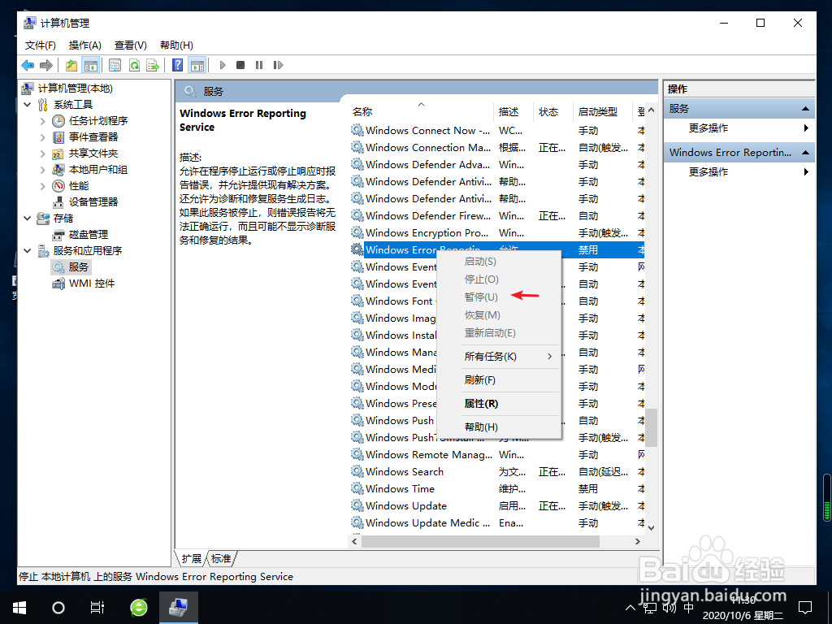832x624 pixels.
Task: Choose 刷新(F) in context menu
Action: [x=499, y=380]
